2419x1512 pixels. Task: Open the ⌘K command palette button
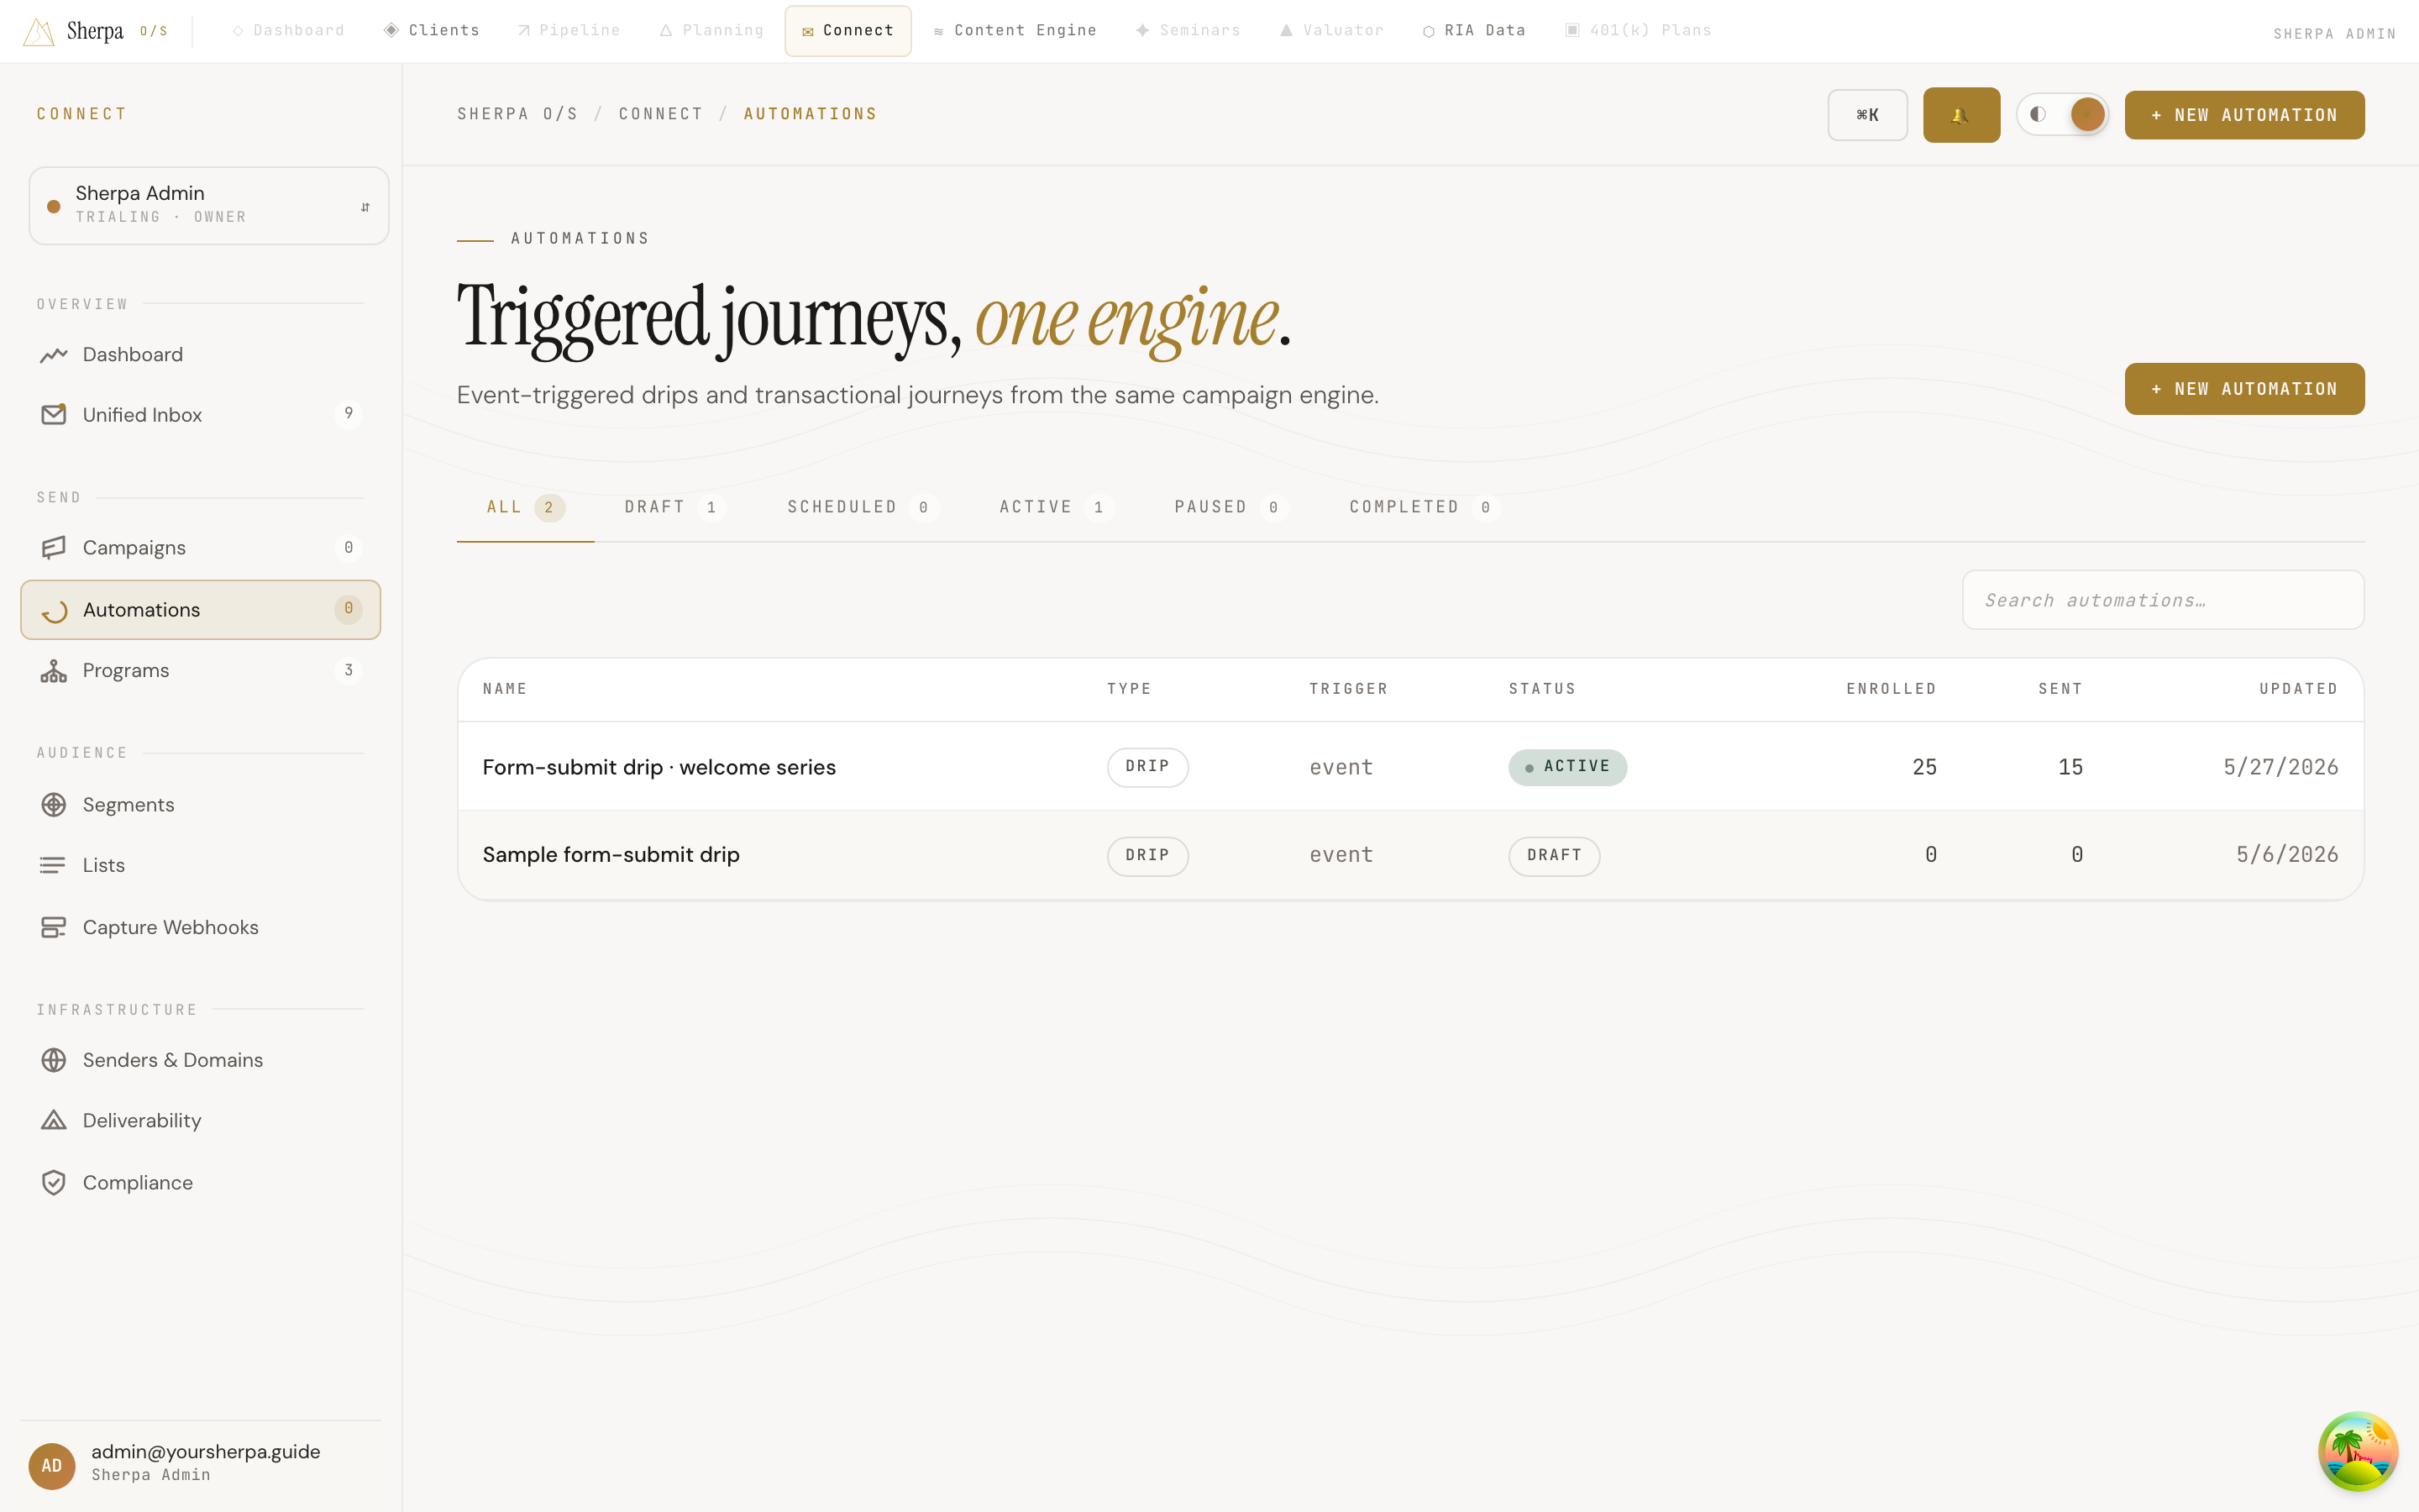point(1867,115)
